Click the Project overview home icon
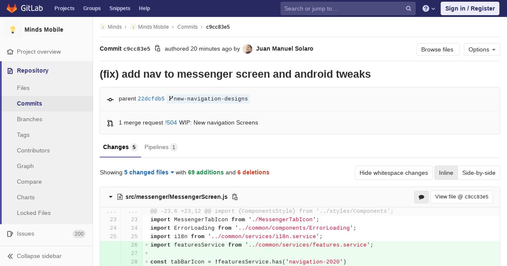This screenshot has height=266, width=507. (x=10, y=52)
